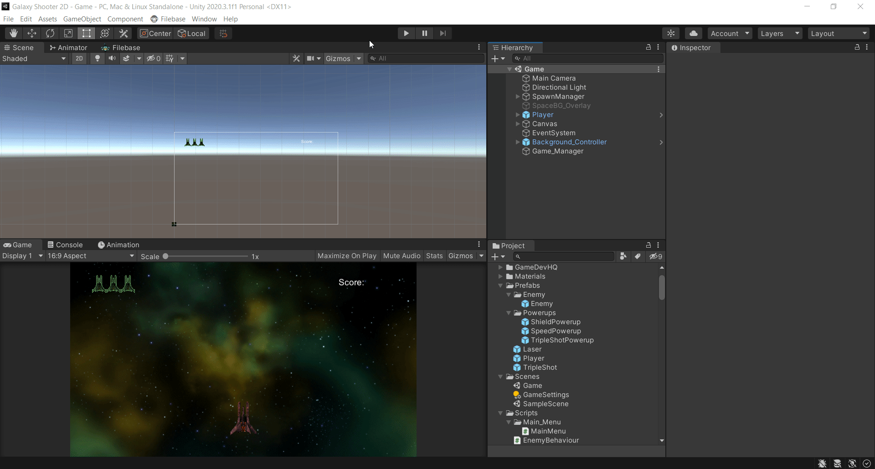Select the Rotate tool
Viewport: 875px width, 469px height.
click(x=50, y=33)
